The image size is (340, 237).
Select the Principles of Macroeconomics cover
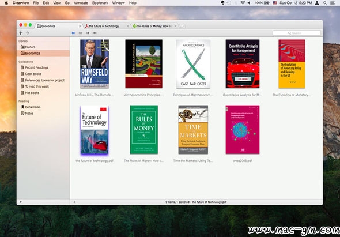[x=193, y=64]
